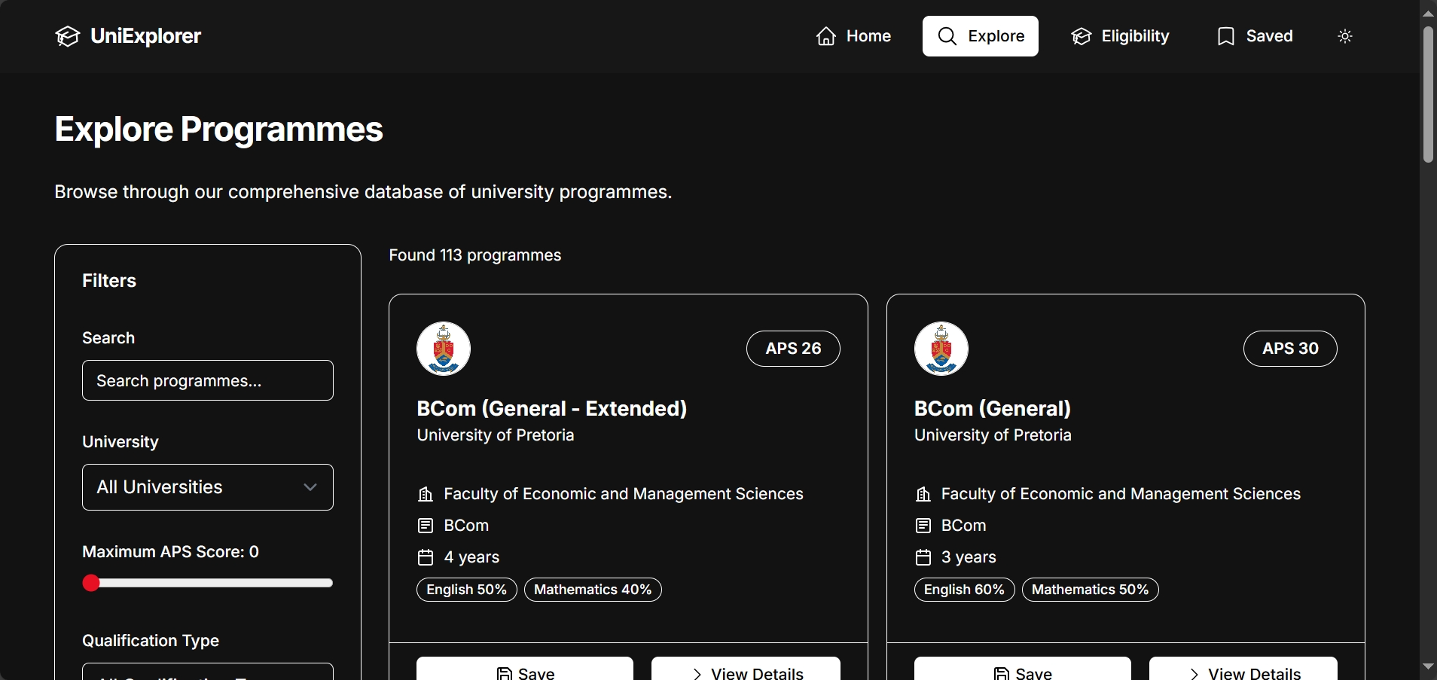1437x680 pixels.
Task: Click the faculty building icon on BCom (General)
Action: click(x=923, y=494)
